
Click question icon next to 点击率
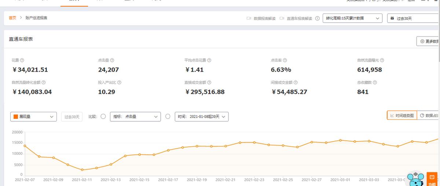[x=285, y=60]
